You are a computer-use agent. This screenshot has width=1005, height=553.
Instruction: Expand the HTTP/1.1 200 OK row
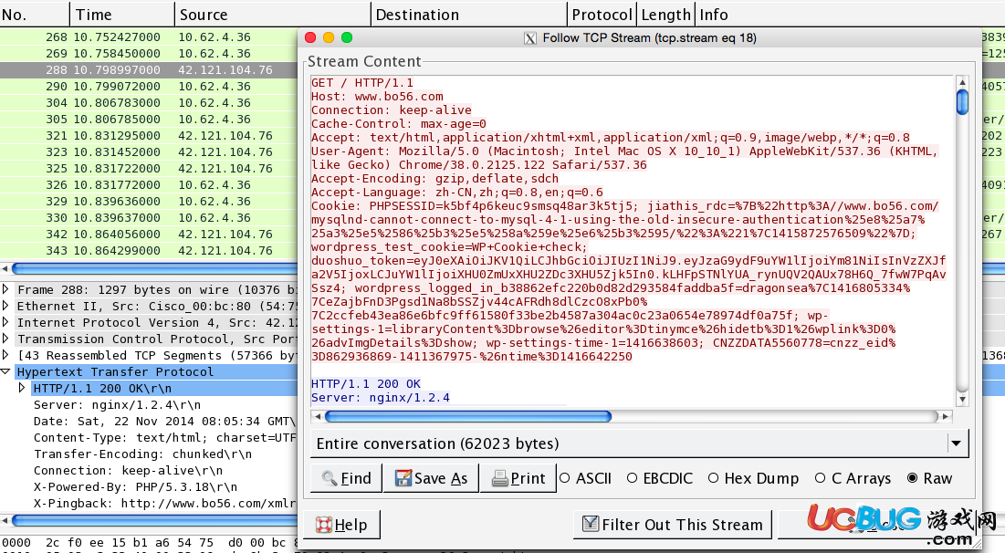point(22,388)
